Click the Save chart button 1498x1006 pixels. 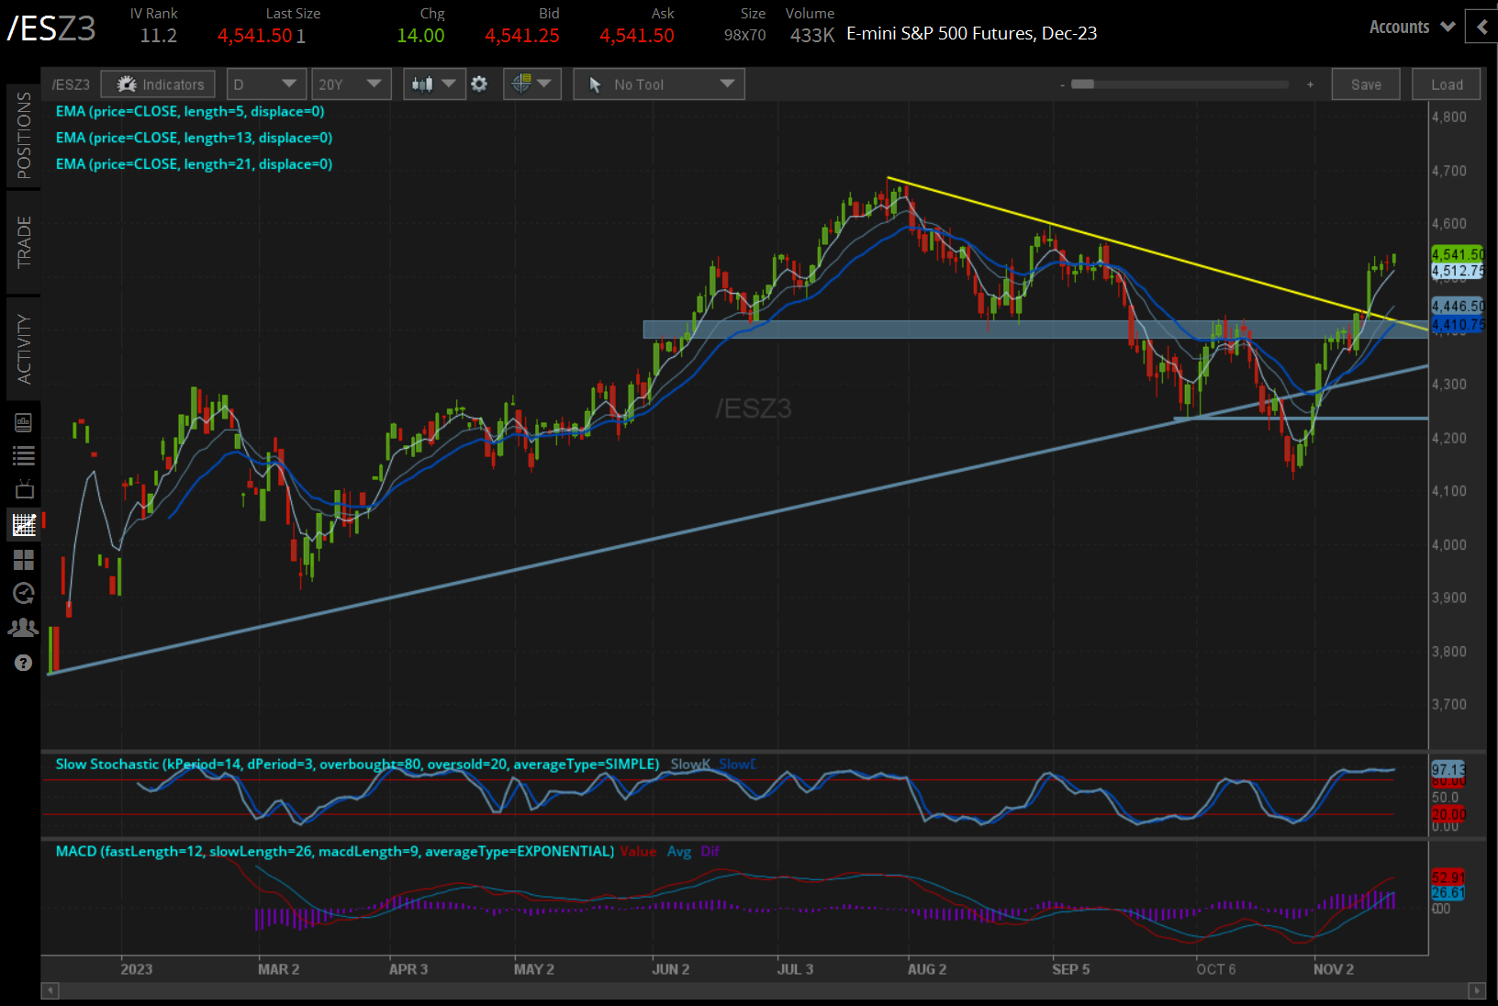tap(1365, 84)
